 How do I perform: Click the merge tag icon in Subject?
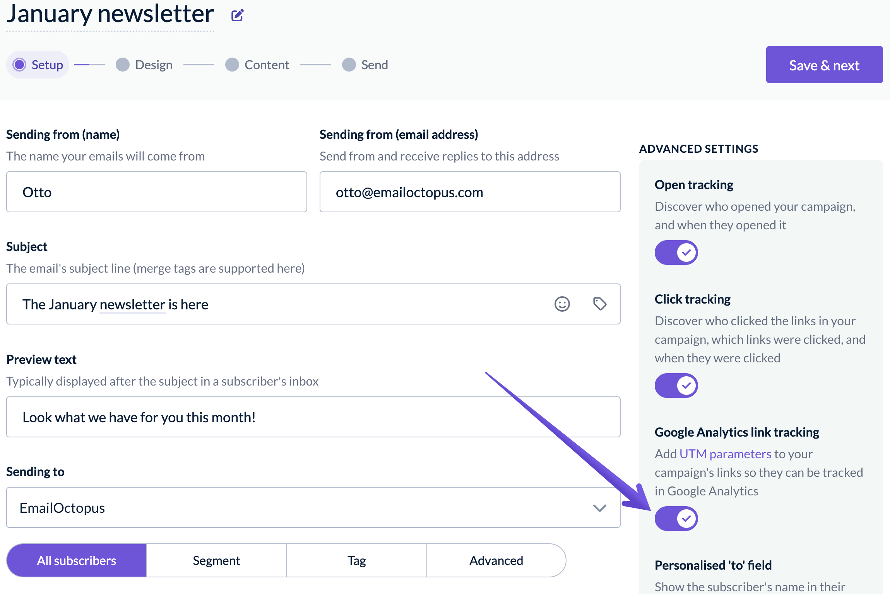point(600,304)
